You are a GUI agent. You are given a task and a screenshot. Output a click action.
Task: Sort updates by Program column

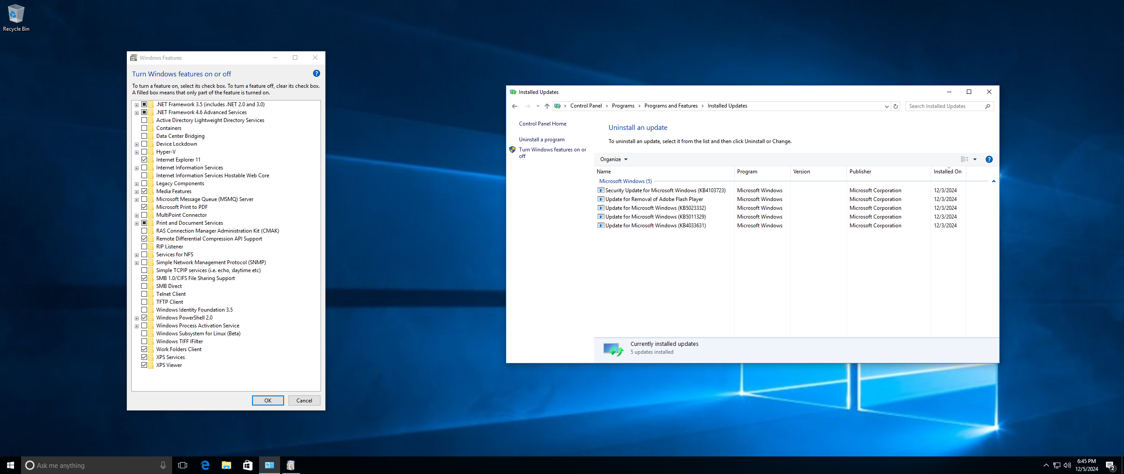click(762, 172)
